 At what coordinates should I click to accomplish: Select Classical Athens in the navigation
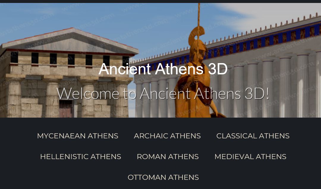pos(253,136)
